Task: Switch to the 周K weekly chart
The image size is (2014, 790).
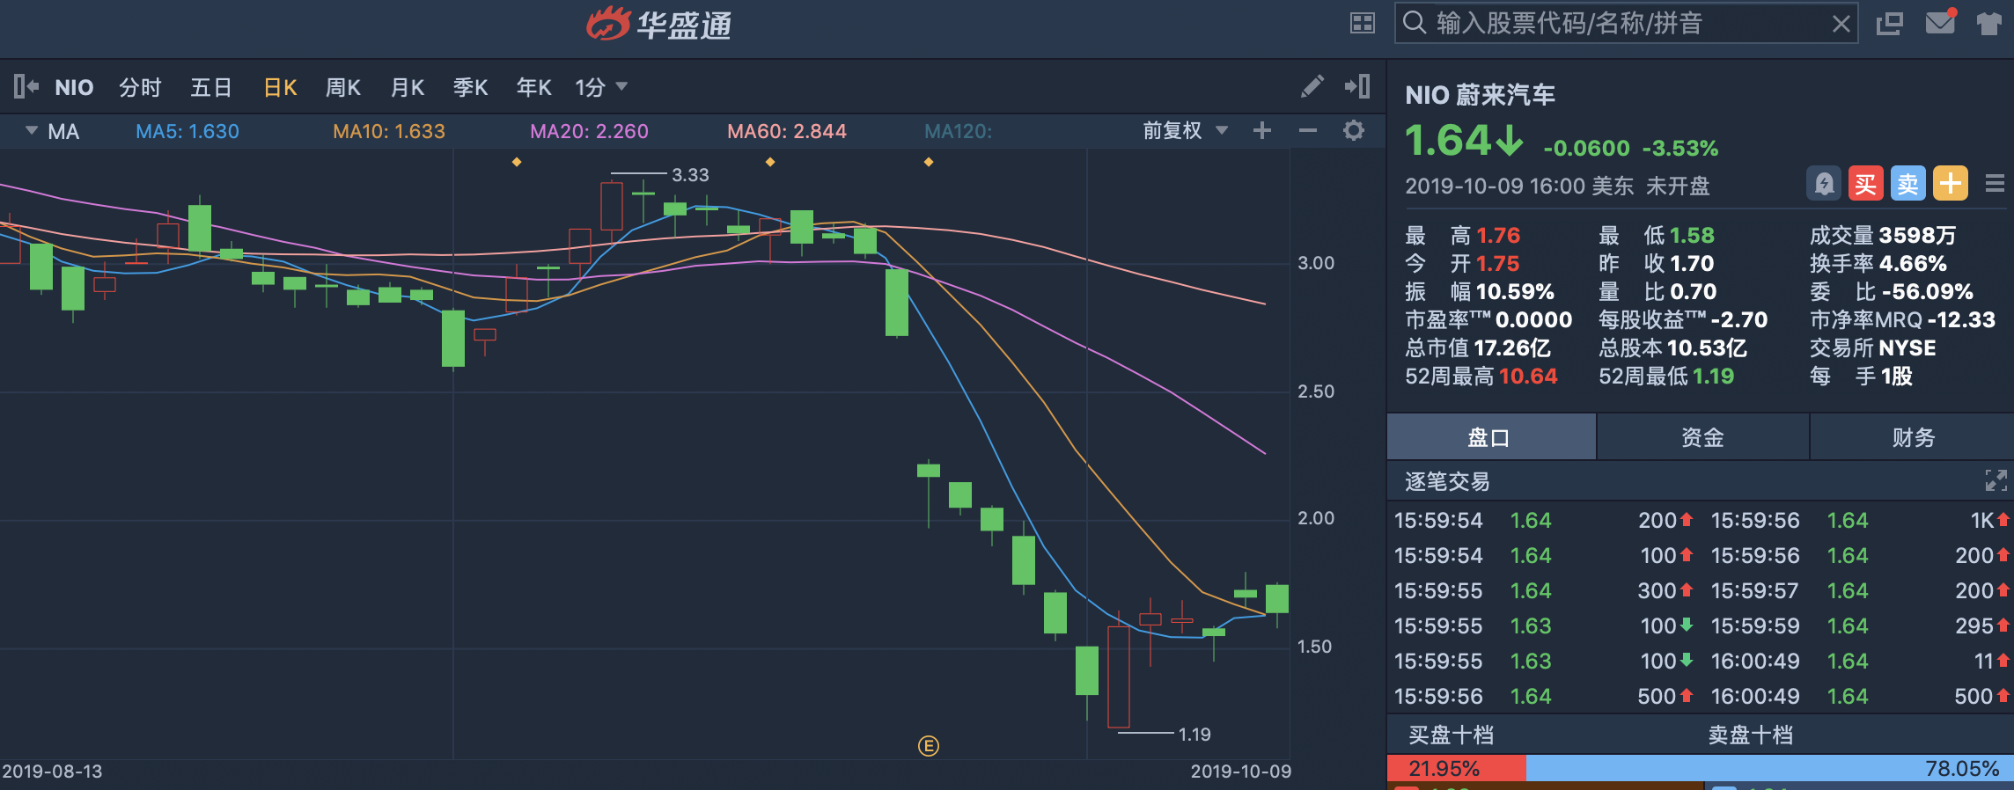Action: coord(342,87)
